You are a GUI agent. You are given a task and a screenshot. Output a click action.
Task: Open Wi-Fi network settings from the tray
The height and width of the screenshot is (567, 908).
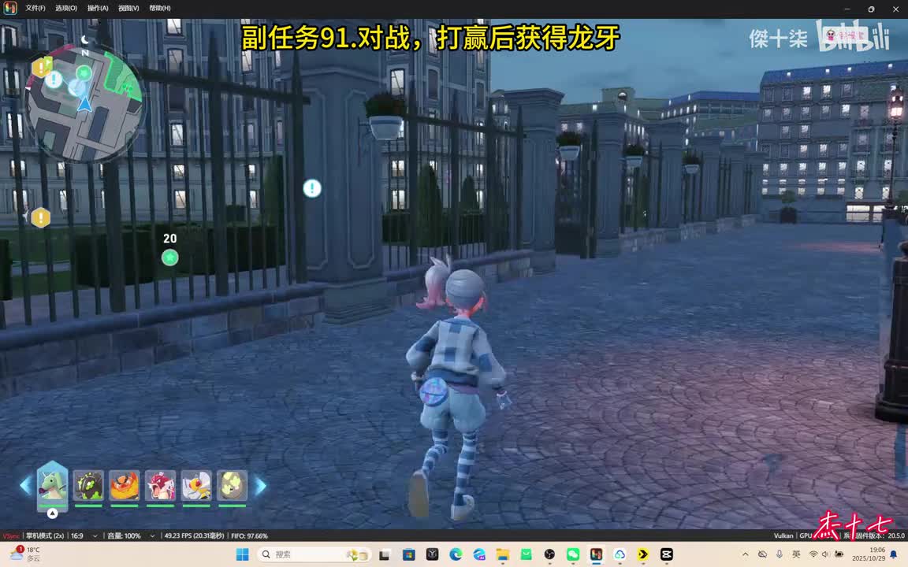813,554
